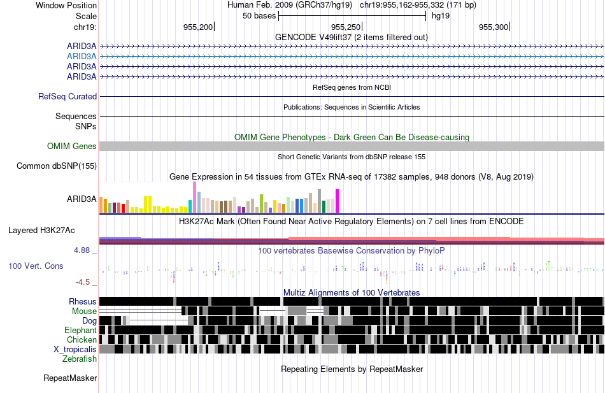This screenshot has height=393, width=605.
Task: Open 100 vertebrates Basewise Conservation title
Action: coord(352,251)
